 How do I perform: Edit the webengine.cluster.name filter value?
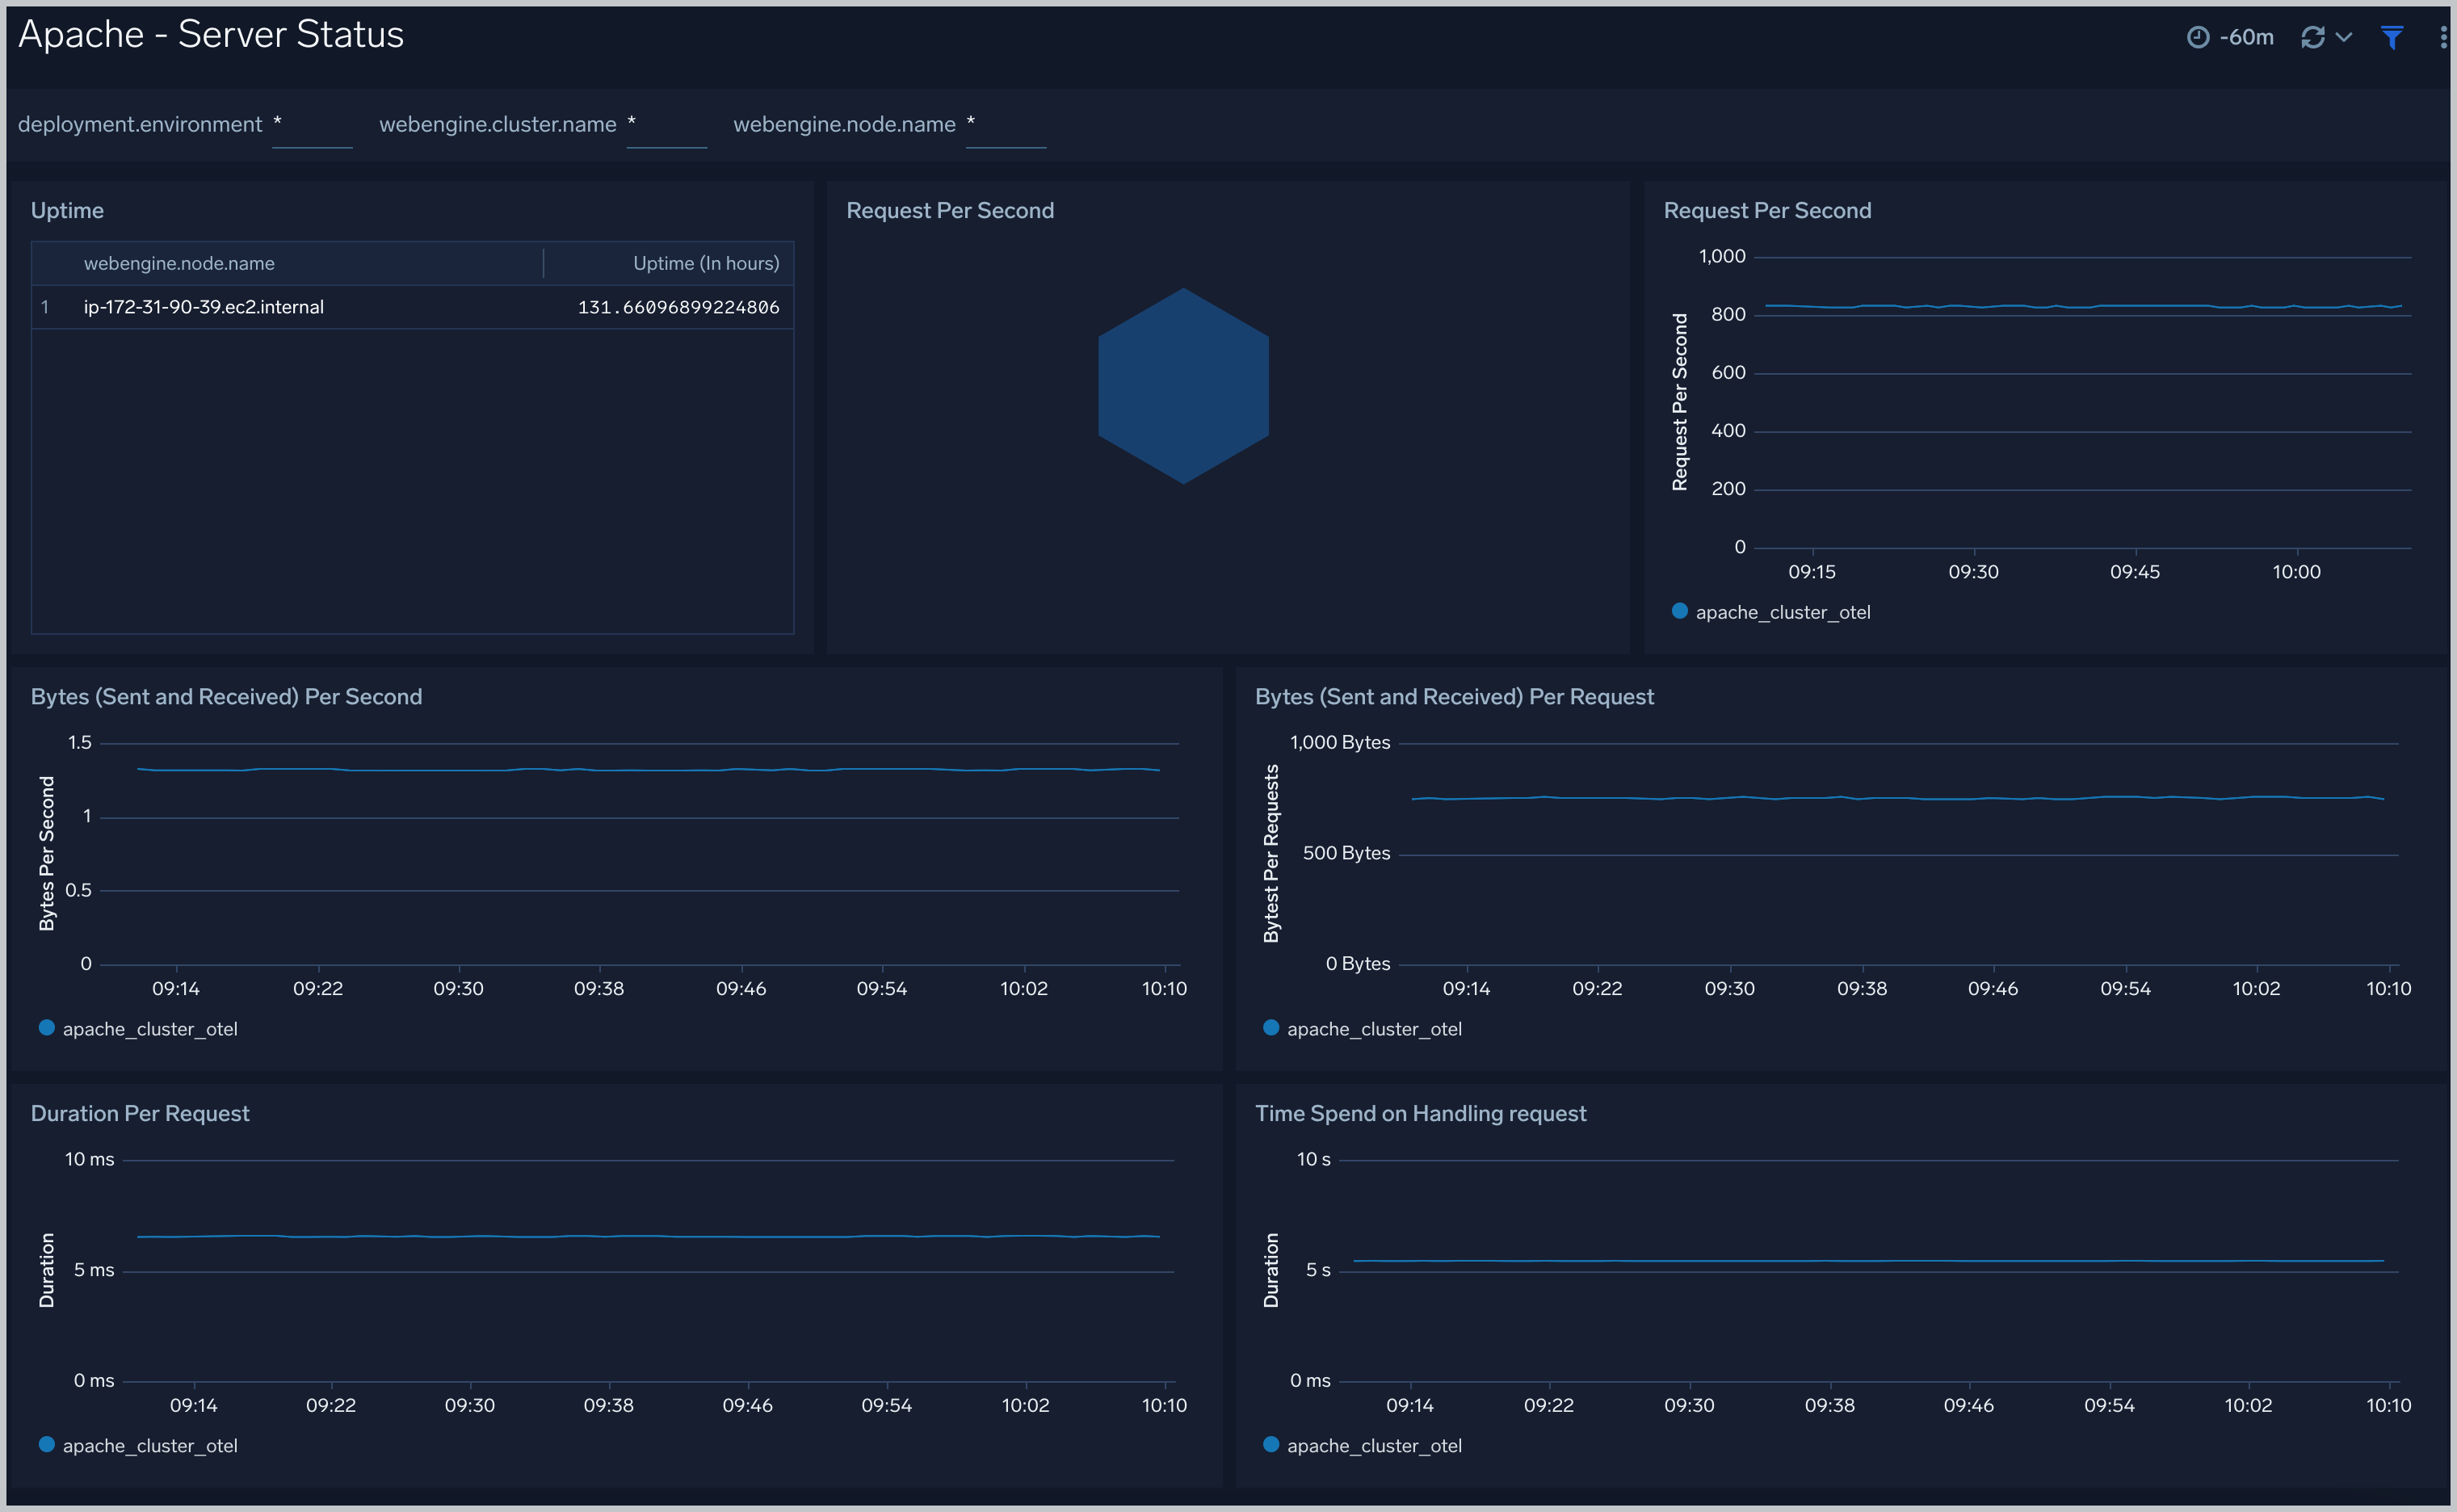[666, 125]
